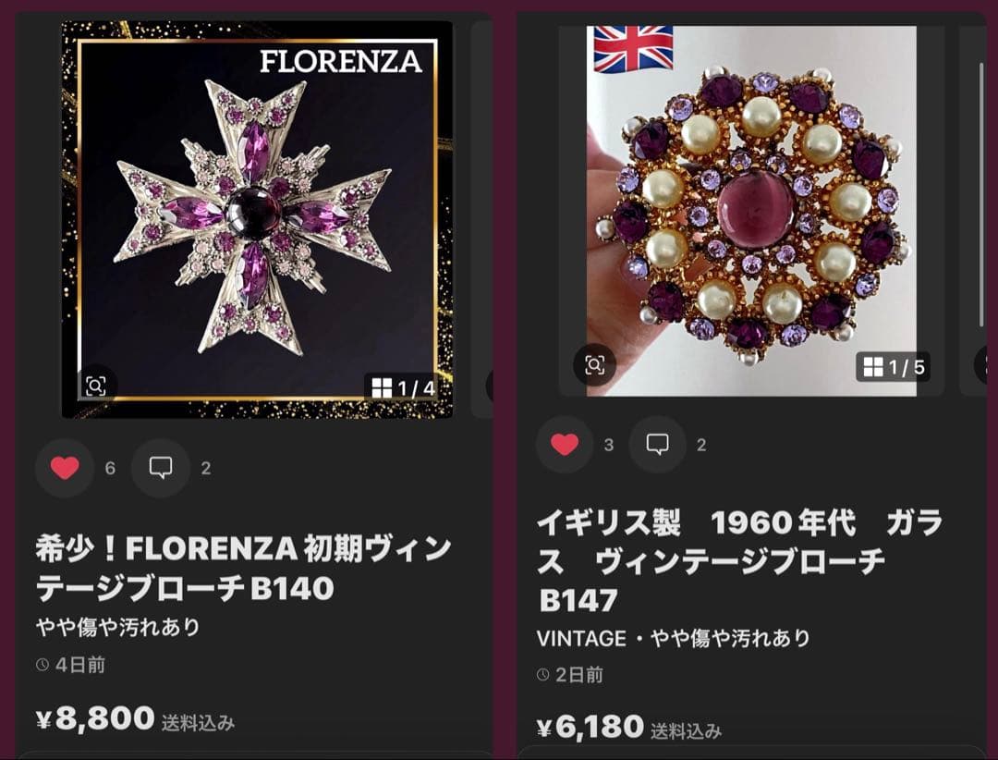Click the like count 6 beside the heart
This screenshot has height=760, width=998.
pos(110,468)
